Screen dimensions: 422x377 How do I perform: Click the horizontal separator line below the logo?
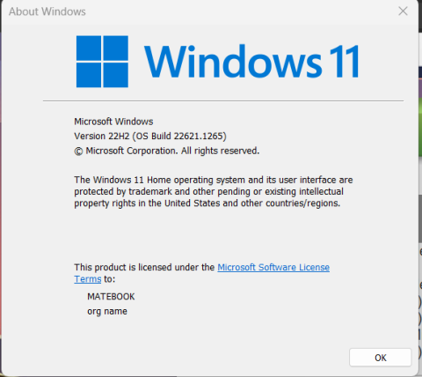[223, 100]
